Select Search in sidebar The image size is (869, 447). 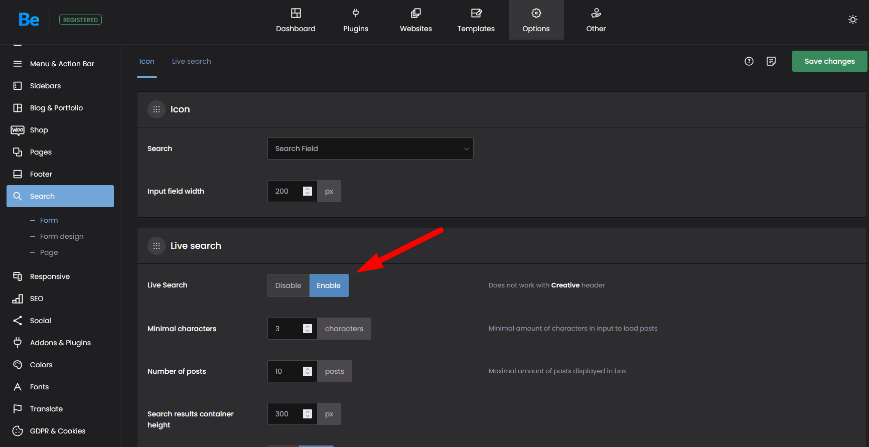(60, 196)
